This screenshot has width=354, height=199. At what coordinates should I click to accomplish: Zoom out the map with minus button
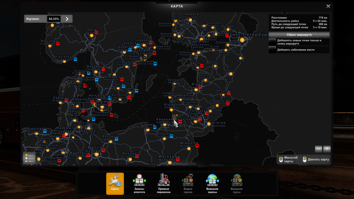click(x=319, y=149)
